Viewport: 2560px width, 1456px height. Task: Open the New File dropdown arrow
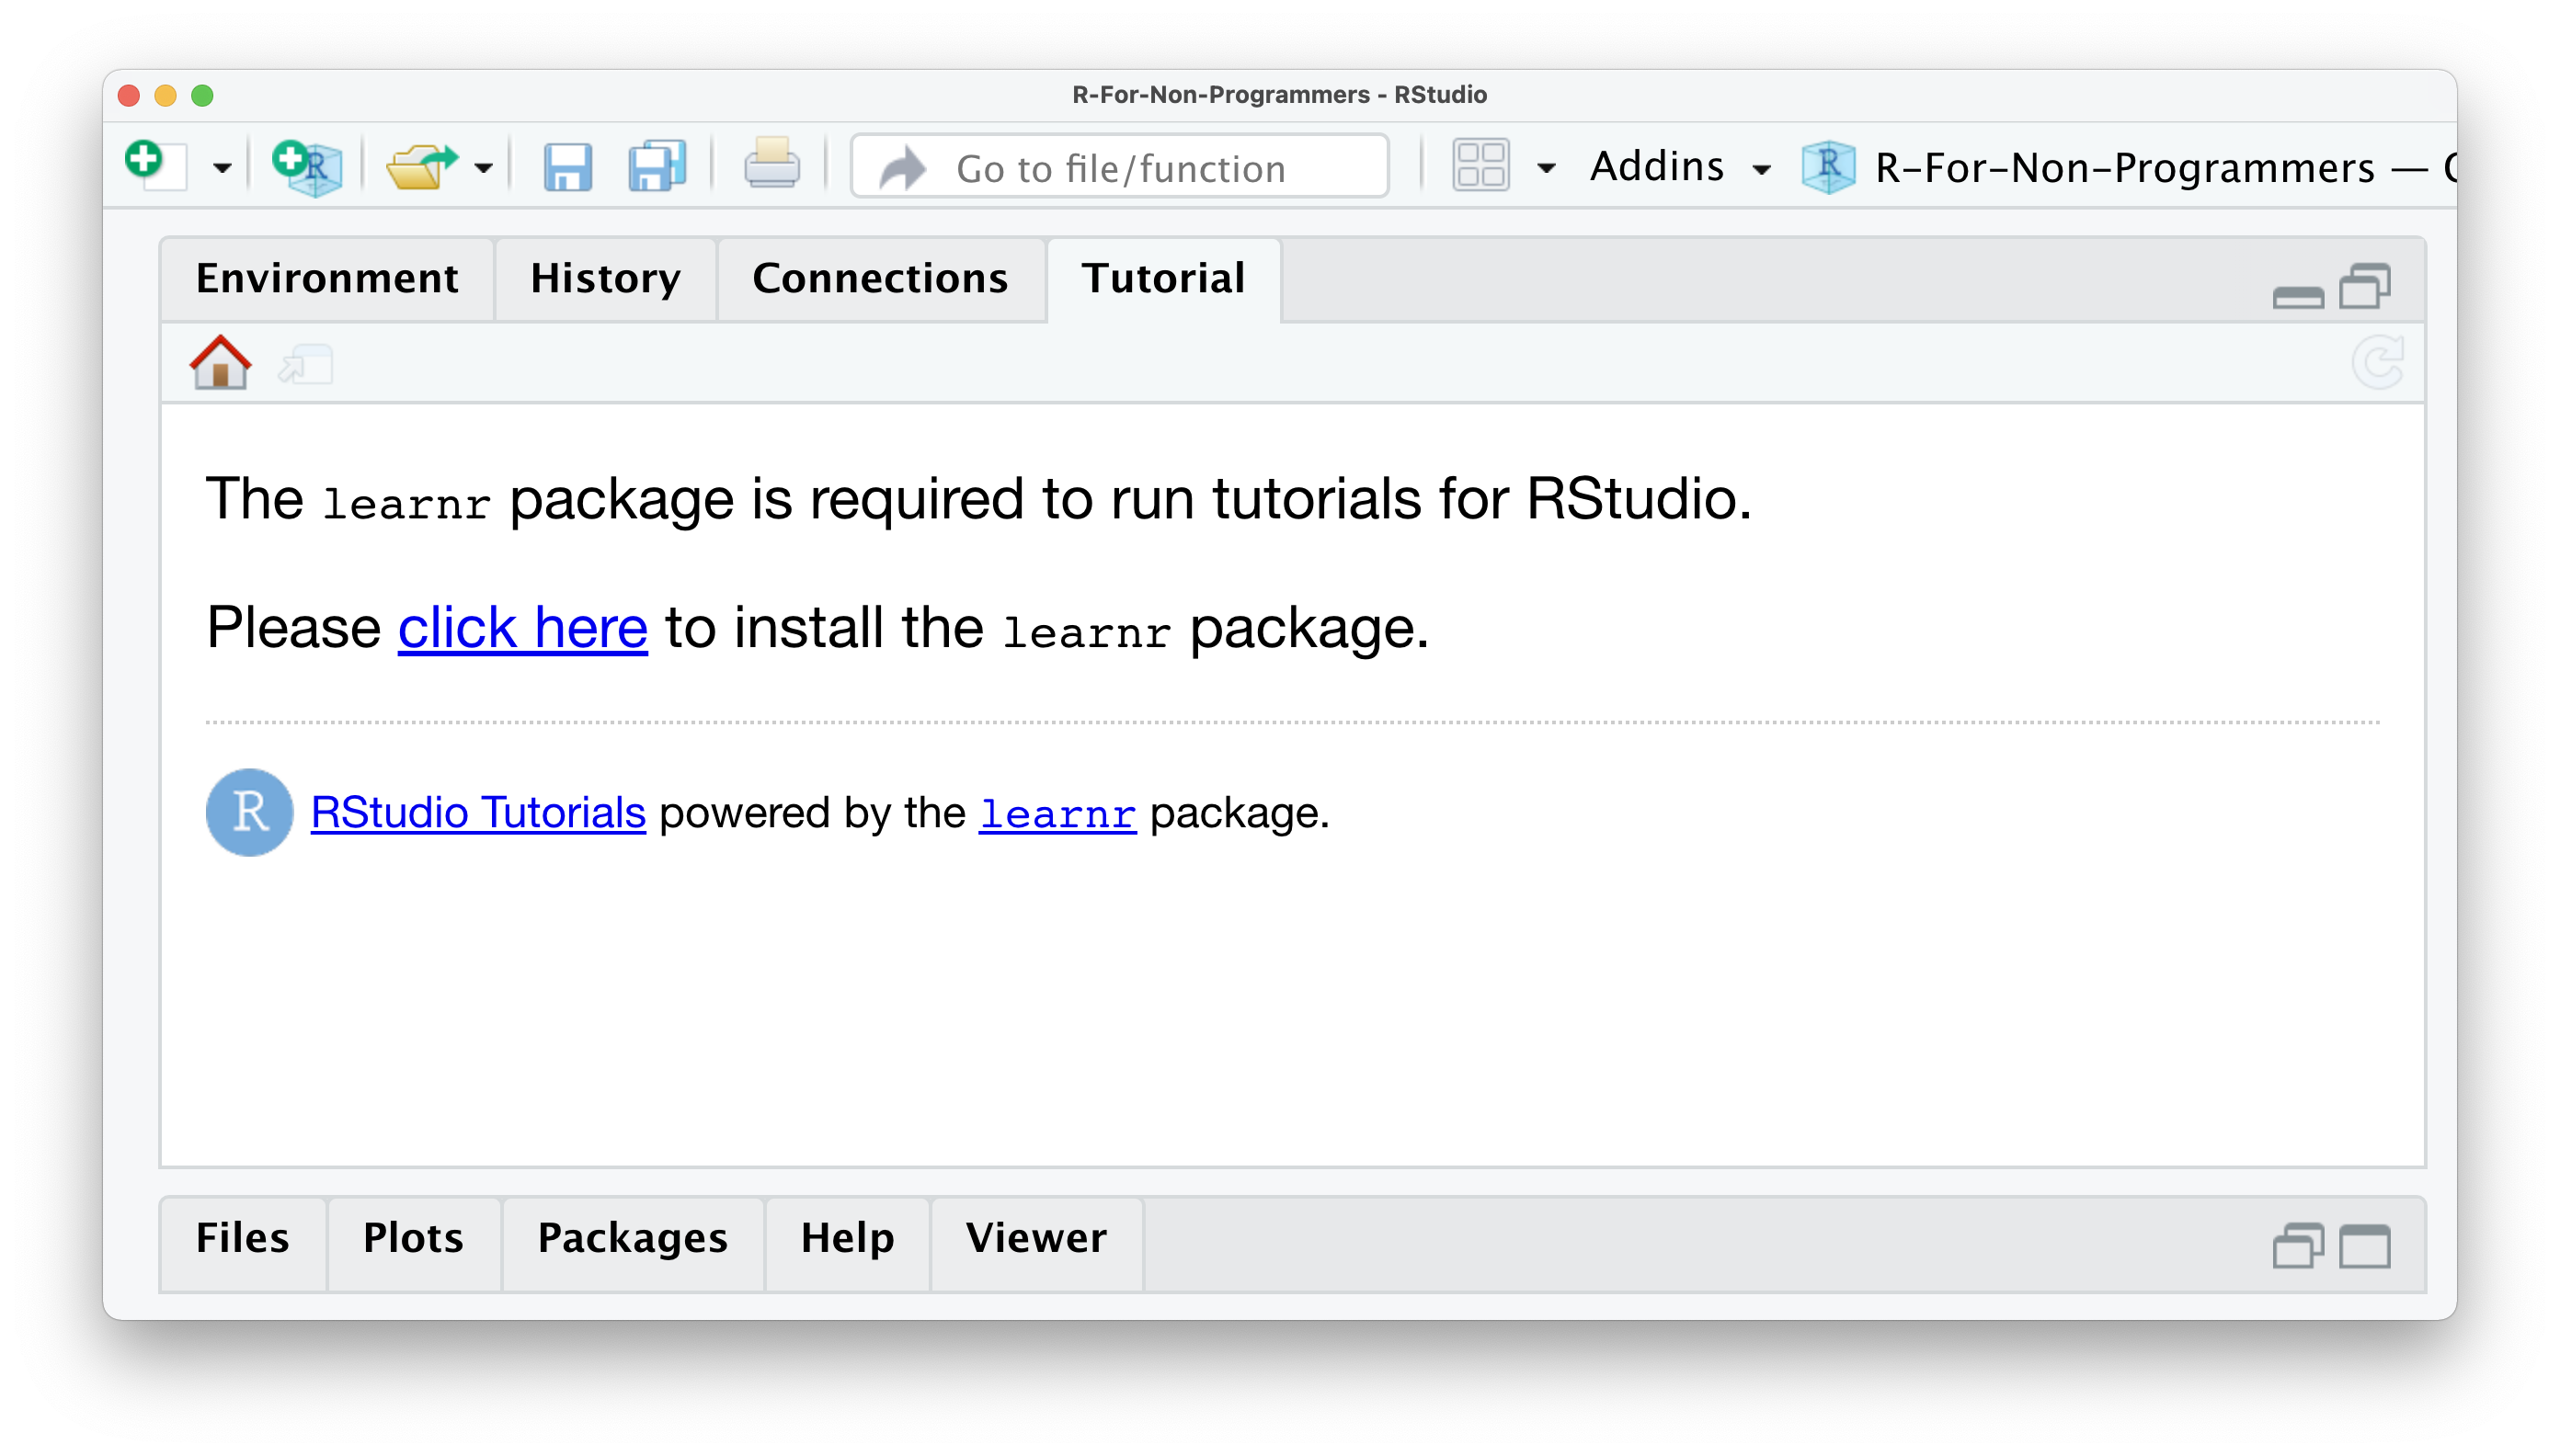tap(223, 168)
